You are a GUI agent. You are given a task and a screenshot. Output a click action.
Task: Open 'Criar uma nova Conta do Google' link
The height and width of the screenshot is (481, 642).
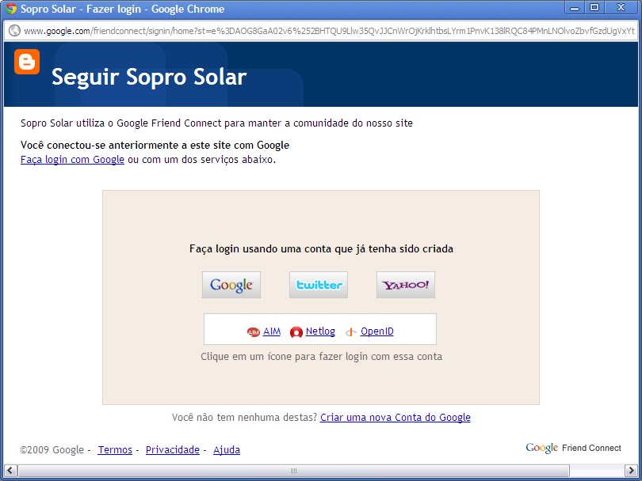point(396,417)
